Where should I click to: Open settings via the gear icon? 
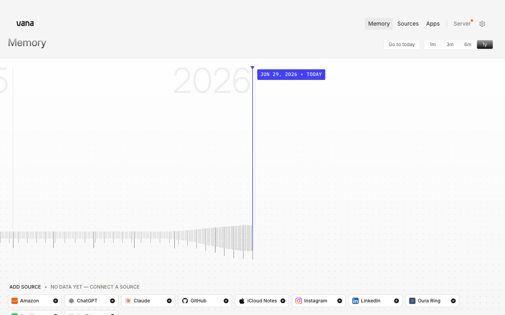coord(482,24)
